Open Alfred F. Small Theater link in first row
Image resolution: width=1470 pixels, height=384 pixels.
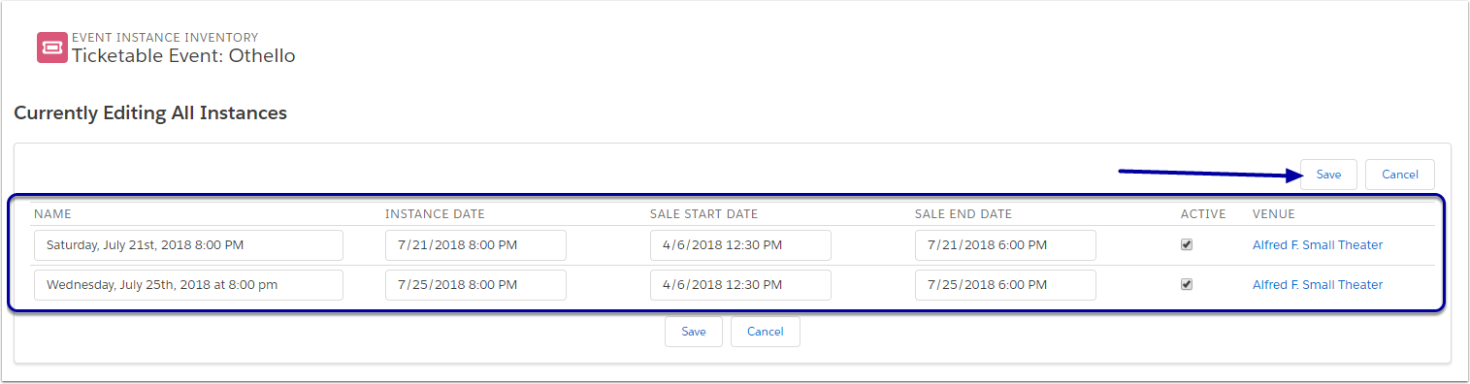coord(1318,245)
